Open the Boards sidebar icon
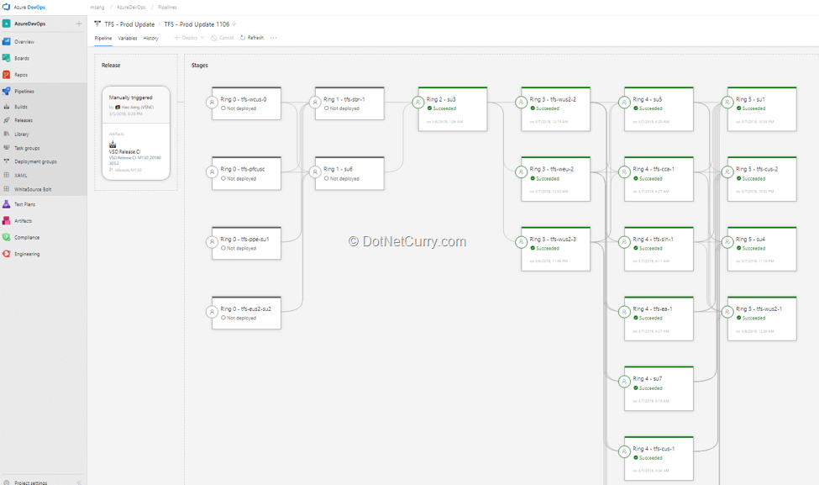 tap(6, 58)
